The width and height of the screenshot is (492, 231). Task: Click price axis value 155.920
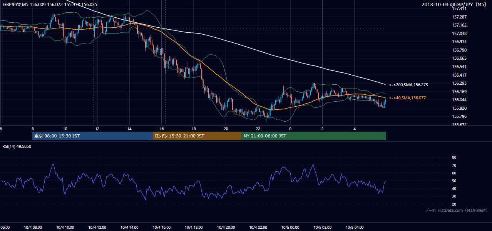[x=459, y=108]
